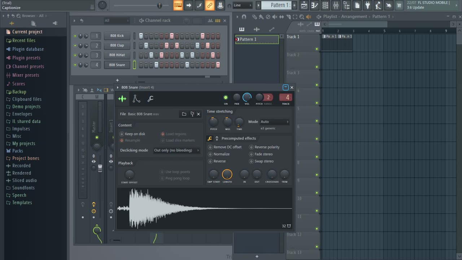This screenshot has height=260, width=462.
Task: Click the folder browse-file icon
Action: tap(184, 114)
